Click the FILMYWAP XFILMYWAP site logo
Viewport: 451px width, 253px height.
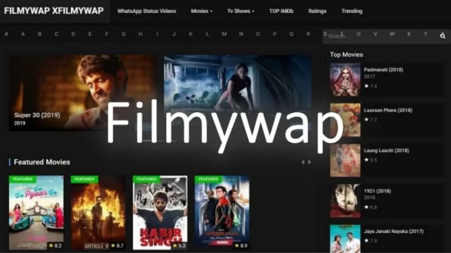[x=54, y=11]
